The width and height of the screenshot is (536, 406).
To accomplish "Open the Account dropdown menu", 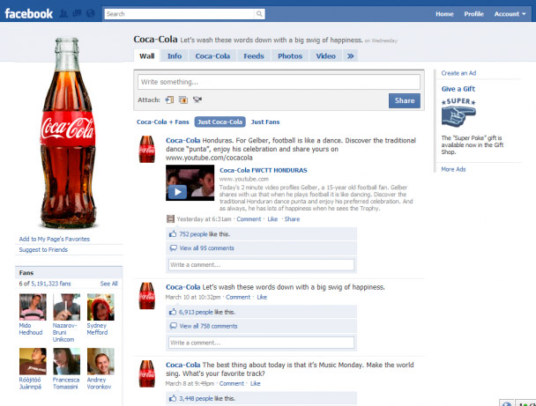I will click(x=509, y=14).
